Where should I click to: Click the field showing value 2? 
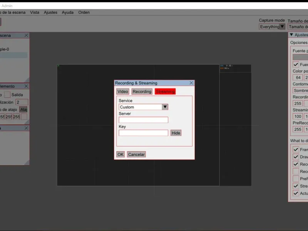click(x=22, y=102)
